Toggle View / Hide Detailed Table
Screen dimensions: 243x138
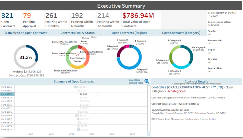click(136, 81)
